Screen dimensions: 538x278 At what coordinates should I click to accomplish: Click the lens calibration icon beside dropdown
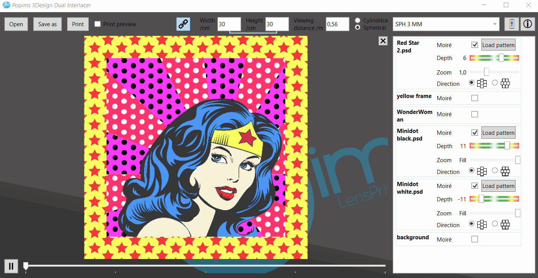point(512,24)
